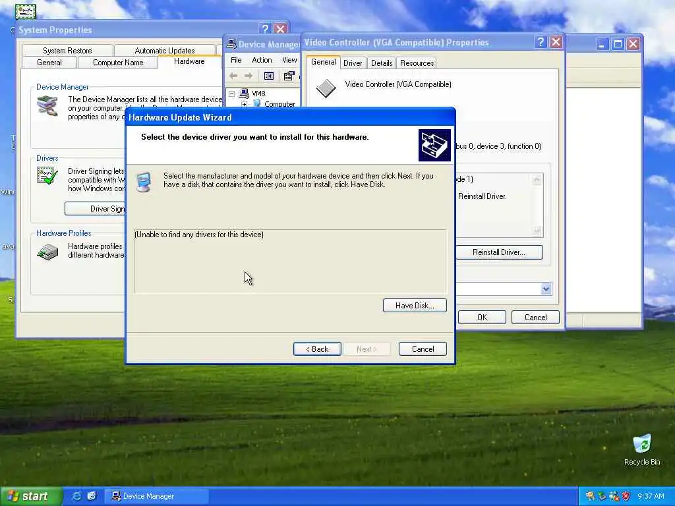This screenshot has height=506, width=675.
Task: Click the wizard monitor info icon
Action: pyautogui.click(x=144, y=182)
